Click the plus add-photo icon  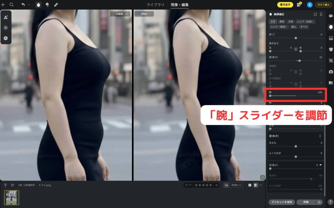coord(3,5)
